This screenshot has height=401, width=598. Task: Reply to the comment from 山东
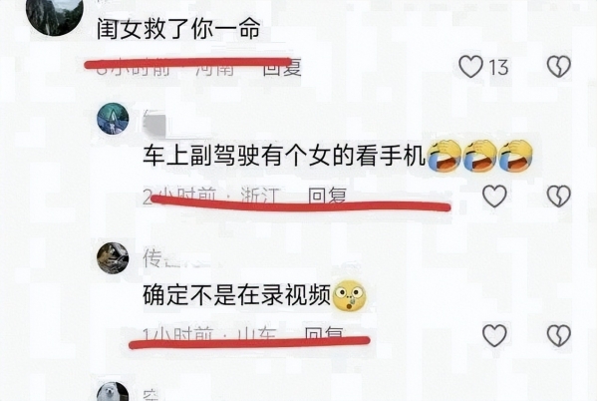pyautogui.click(x=324, y=333)
